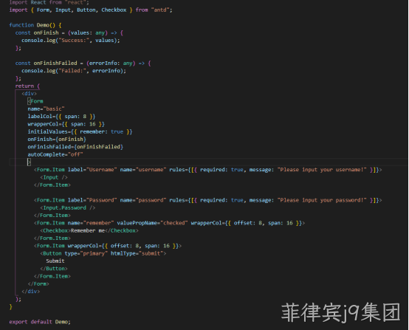This screenshot has width=409, height=330.
Task: Click the opening div tag
Action: click(30, 94)
